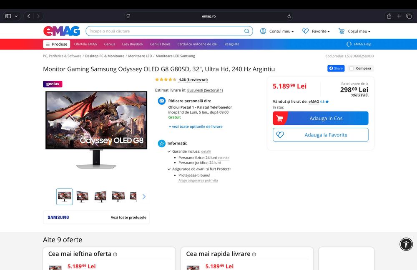Open the 4.38 (8 review-uri) link

[193, 79]
